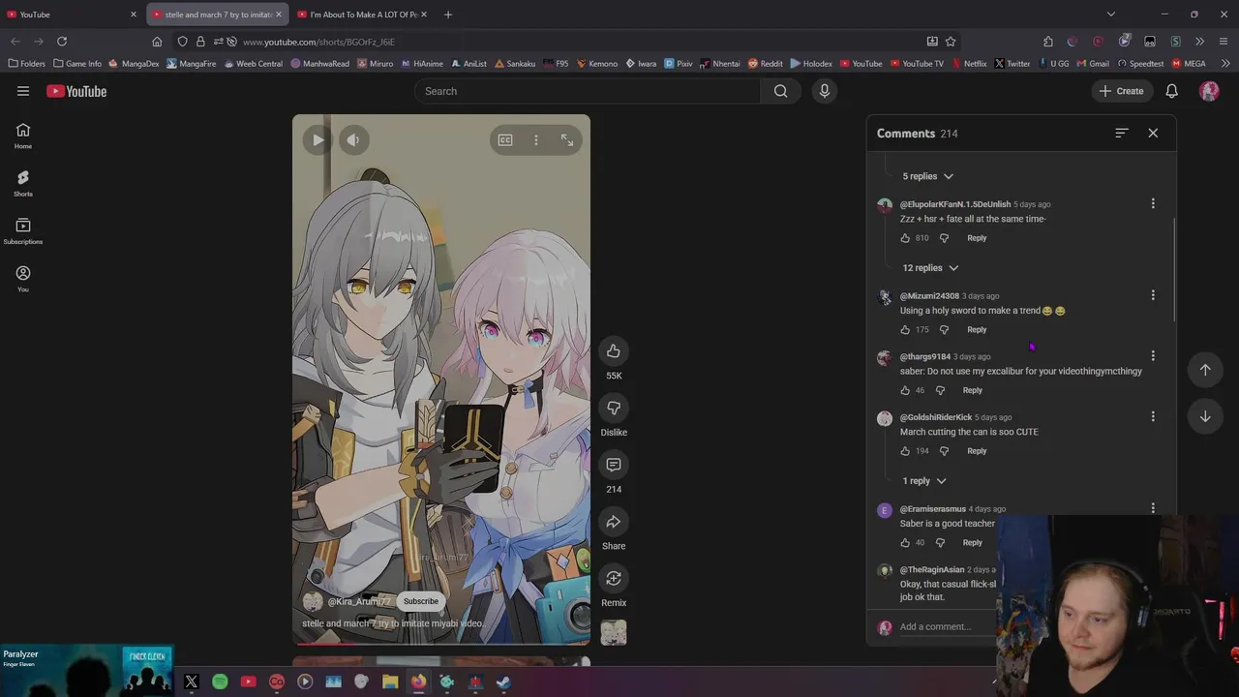
Task: Open the notifications bell
Action: 1171,91
